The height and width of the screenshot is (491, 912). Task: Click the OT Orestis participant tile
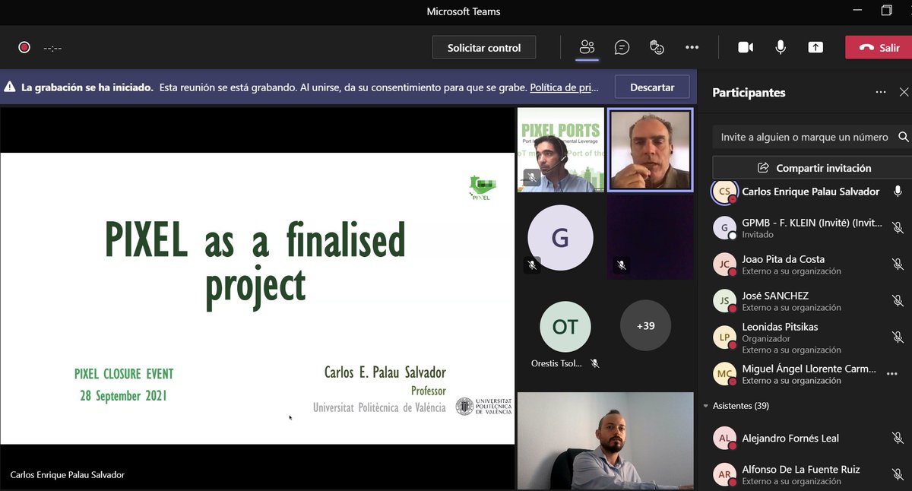tap(565, 327)
